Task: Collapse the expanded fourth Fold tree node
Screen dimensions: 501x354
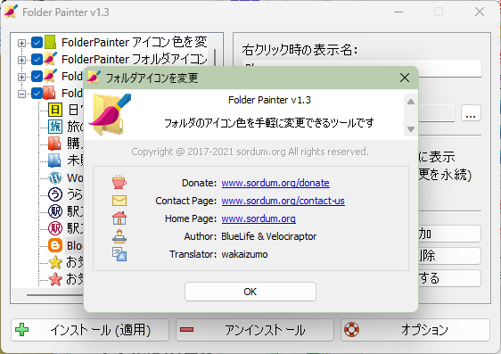Action: tap(21, 94)
